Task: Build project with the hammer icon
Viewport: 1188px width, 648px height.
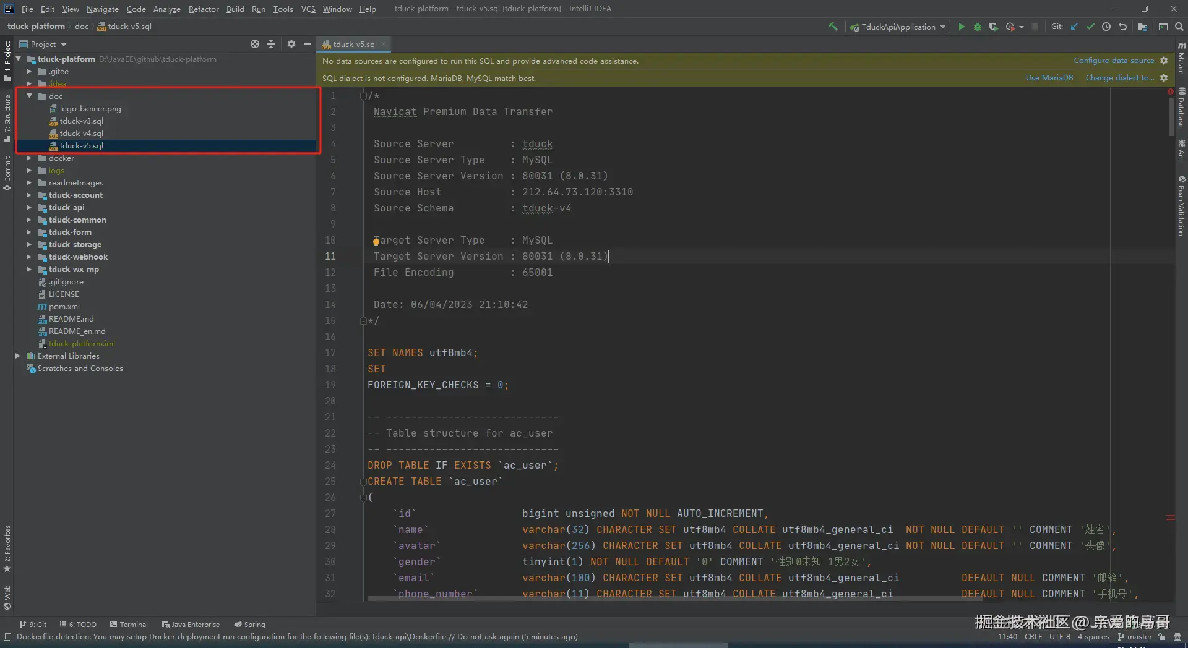Action: point(833,27)
